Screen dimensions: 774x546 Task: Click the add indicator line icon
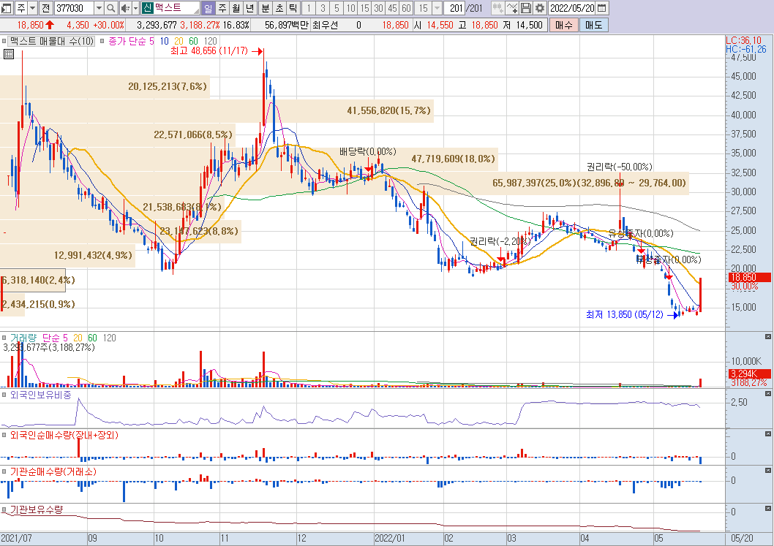pyautogui.click(x=512, y=8)
